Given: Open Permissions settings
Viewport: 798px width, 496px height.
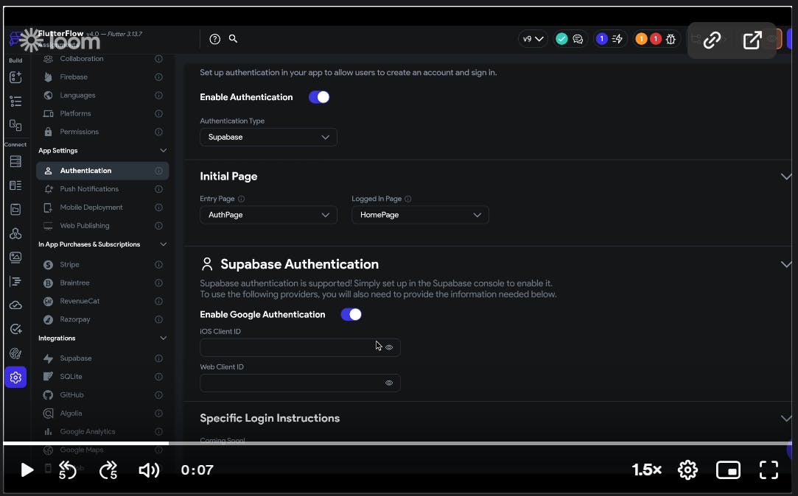Looking at the screenshot, I should [x=102, y=132].
